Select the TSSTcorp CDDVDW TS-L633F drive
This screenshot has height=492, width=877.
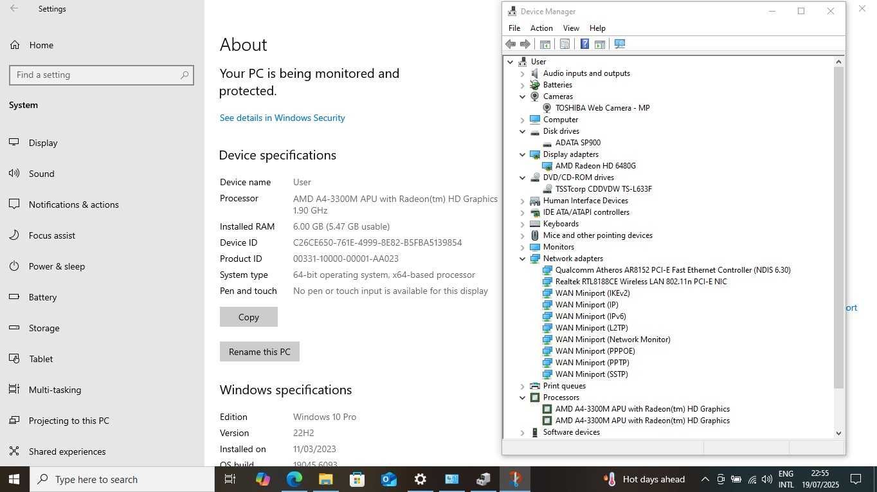click(604, 189)
